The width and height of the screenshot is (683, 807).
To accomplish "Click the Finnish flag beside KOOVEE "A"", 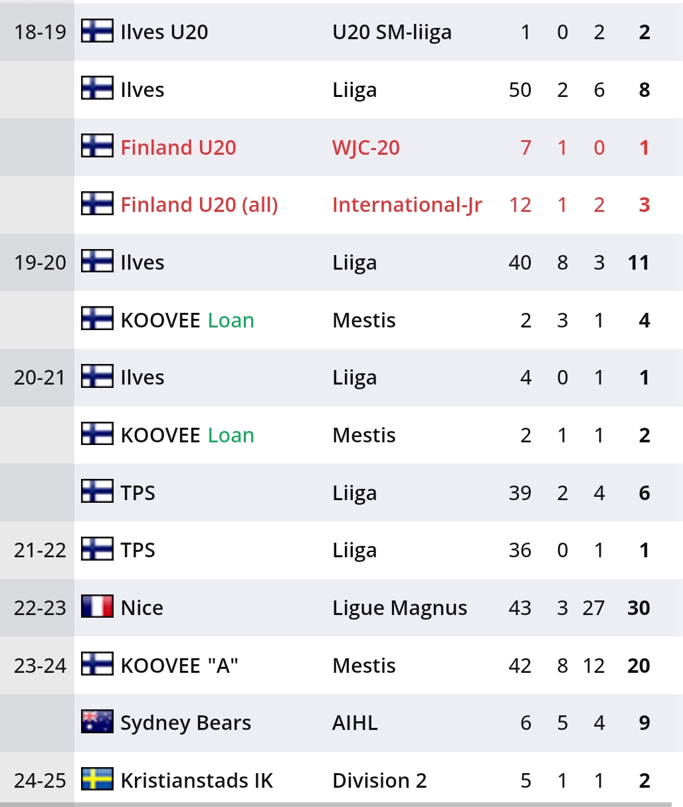I will point(97,665).
